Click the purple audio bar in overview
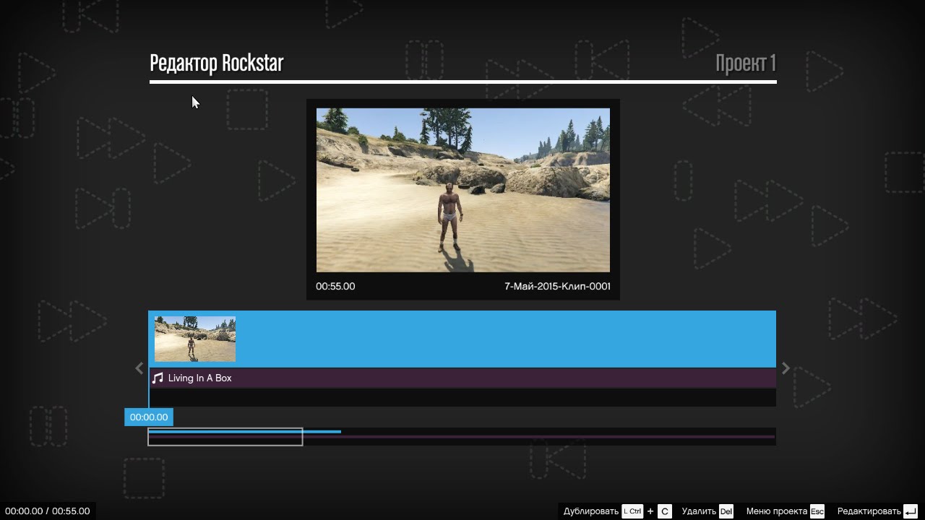Image resolution: width=925 pixels, height=520 pixels. (462, 437)
